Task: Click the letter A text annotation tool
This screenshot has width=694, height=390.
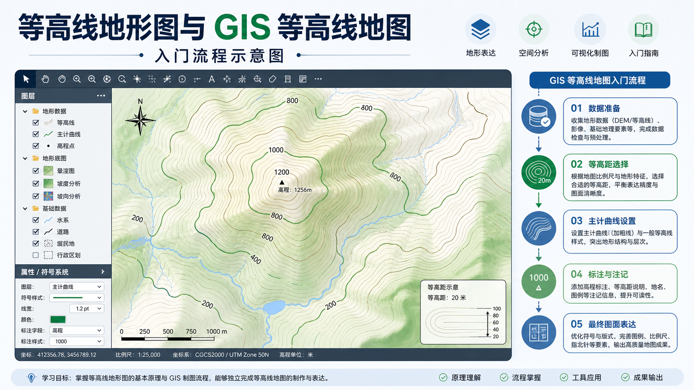Action: point(212,79)
